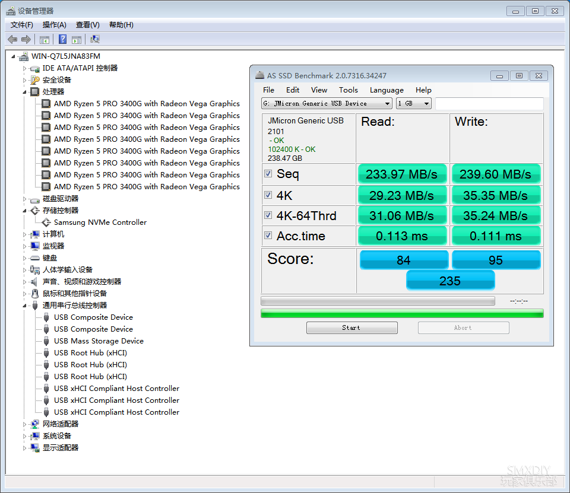Select the 监视器 monitor icon

click(35, 246)
